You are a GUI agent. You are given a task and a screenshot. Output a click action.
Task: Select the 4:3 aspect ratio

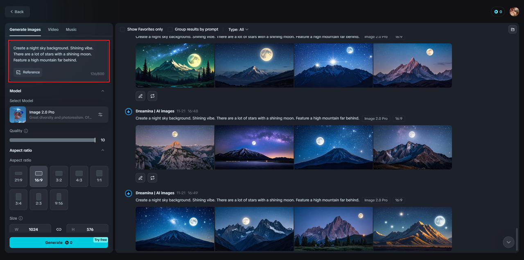click(x=79, y=176)
